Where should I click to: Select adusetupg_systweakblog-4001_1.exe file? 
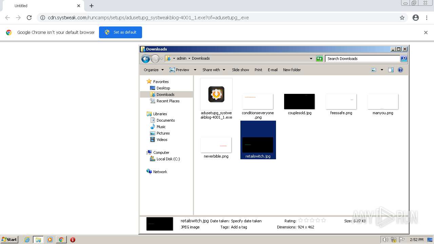click(216, 99)
